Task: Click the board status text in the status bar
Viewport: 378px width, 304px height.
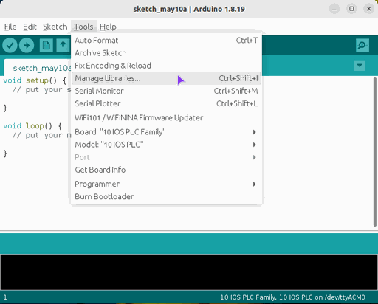Action: click(x=292, y=297)
